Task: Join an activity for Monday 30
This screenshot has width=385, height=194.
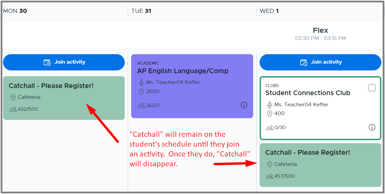Action: (64, 62)
